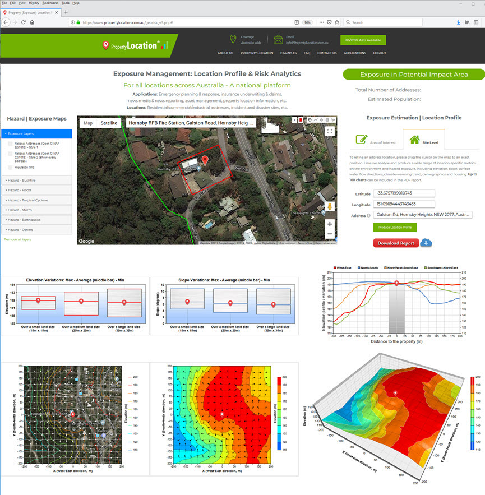This screenshot has width=485, height=495.
Task: Toggle the browser sidebar icon
Action: click(476, 22)
